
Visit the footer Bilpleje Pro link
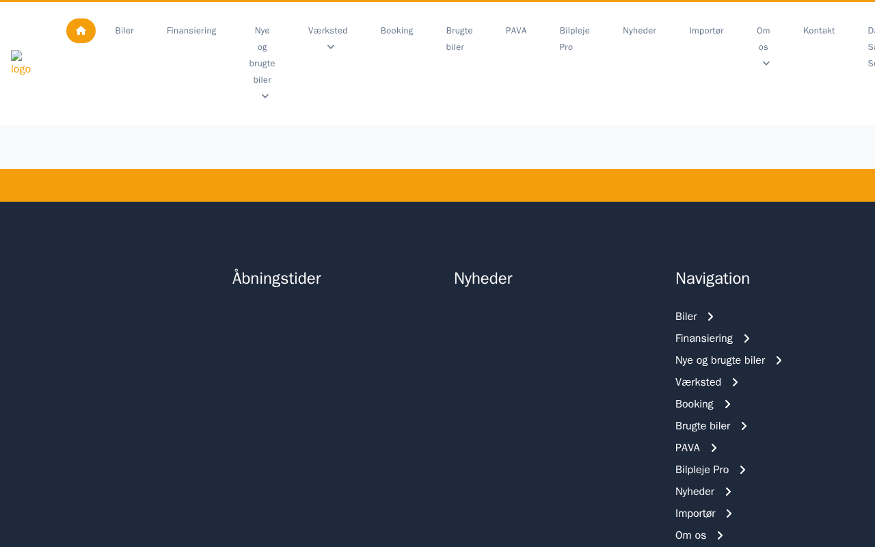[x=702, y=470]
